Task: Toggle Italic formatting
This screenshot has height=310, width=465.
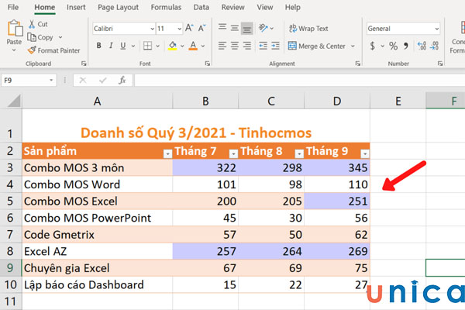Action: (x=112, y=46)
